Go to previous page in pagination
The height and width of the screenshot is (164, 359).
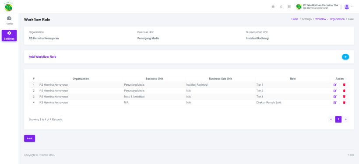(x=331, y=119)
